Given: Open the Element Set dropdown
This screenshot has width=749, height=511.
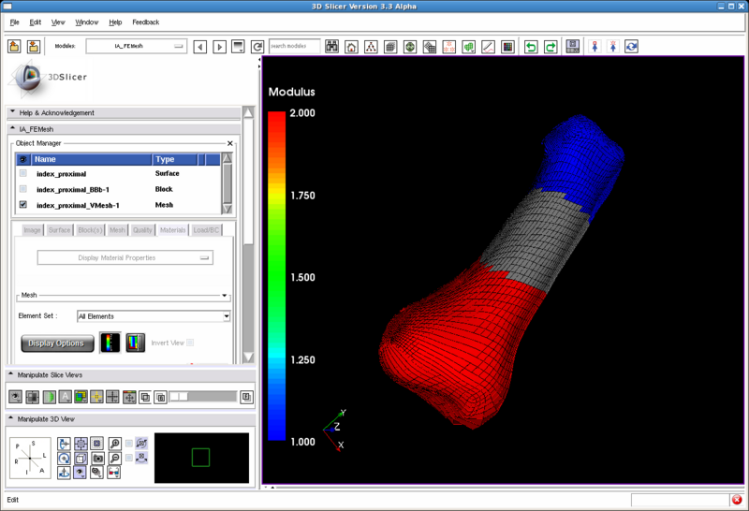Looking at the screenshot, I should tap(154, 316).
